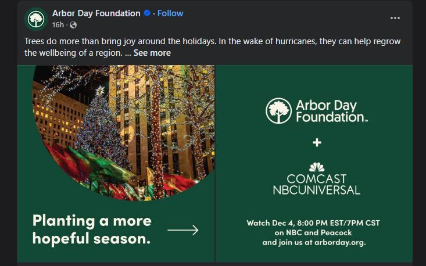Click the Arbor Day Foundation tree logo in the image
The image size is (426, 266).
[278, 111]
